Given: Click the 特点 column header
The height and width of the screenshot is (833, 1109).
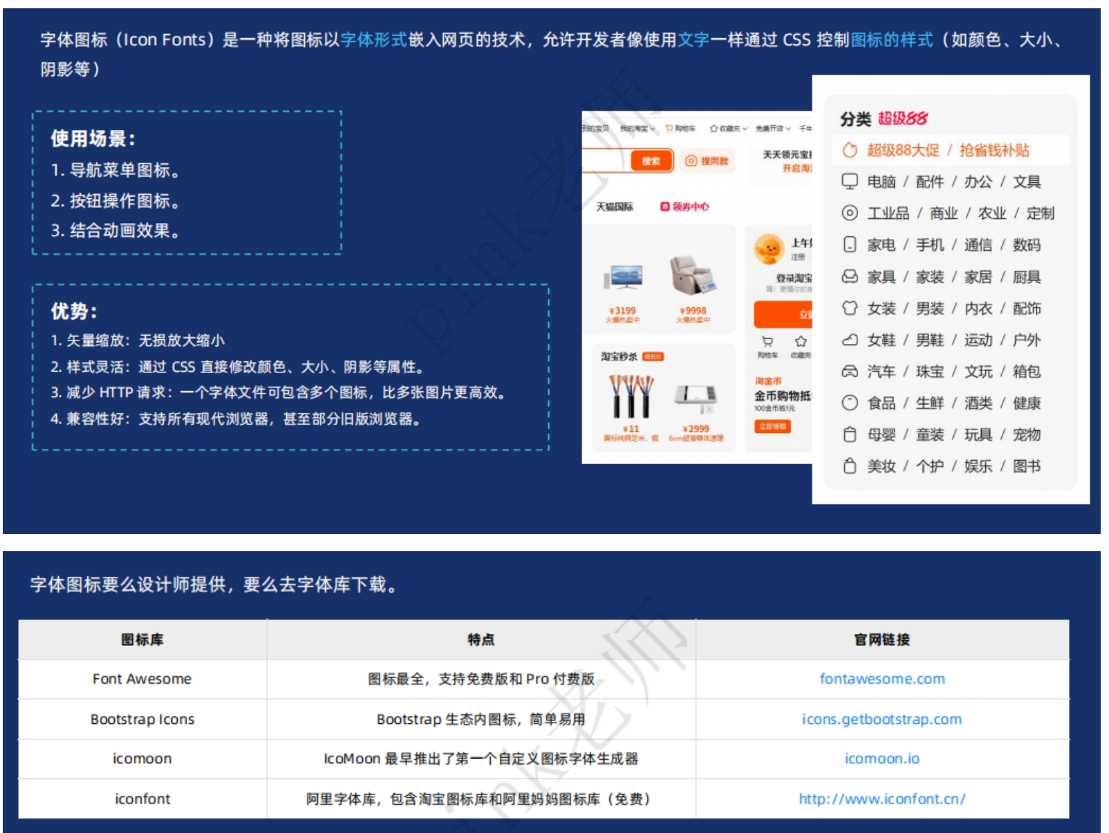Looking at the screenshot, I should [x=481, y=640].
